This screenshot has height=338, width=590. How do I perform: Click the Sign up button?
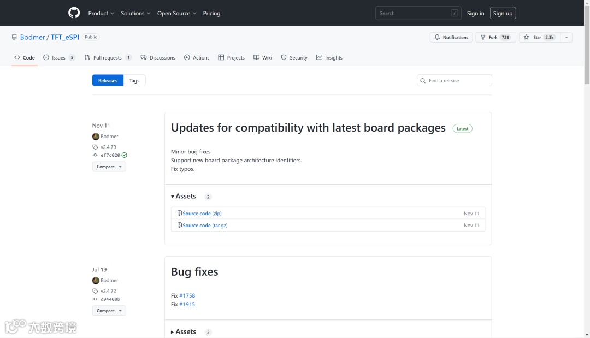[502, 13]
